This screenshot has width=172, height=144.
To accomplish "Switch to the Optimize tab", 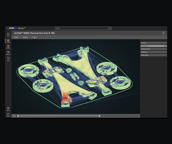I will (25, 37).
